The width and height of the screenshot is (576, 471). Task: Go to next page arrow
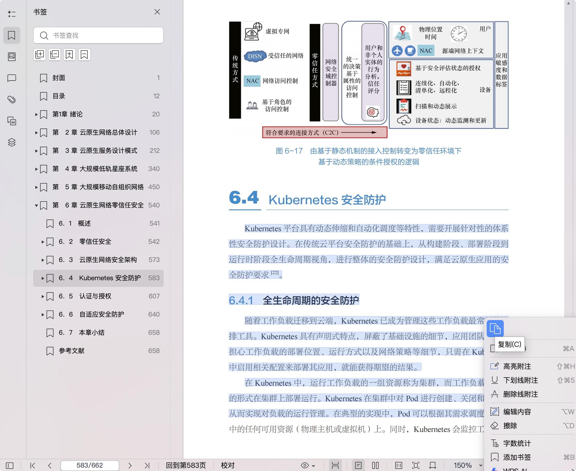click(x=130, y=465)
